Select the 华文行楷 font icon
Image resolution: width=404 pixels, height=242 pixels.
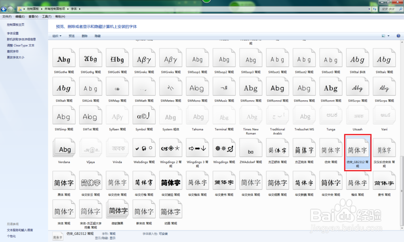144,181
